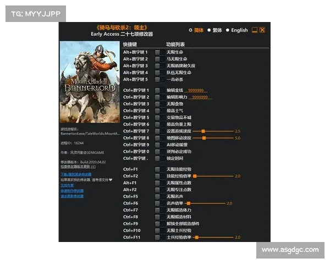Click the 编辑金钱 value field 9999999

click(x=196, y=90)
